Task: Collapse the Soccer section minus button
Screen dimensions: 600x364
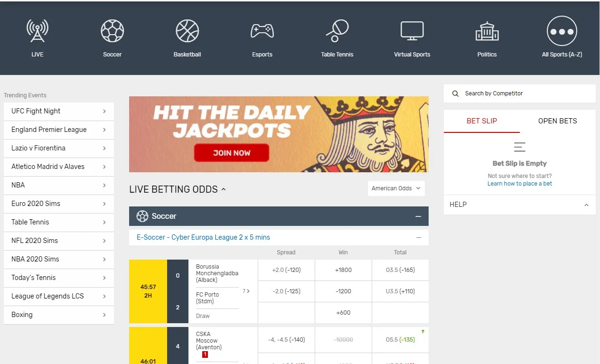Action: 418,216
